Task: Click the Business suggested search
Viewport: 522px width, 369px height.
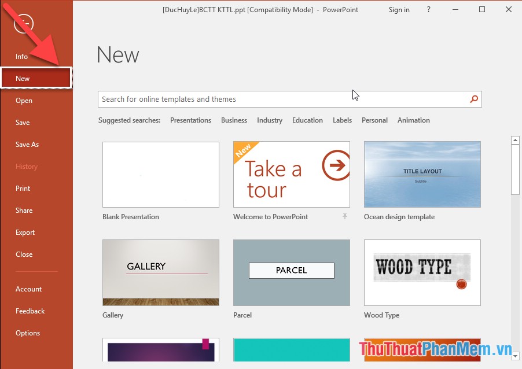Action: tap(234, 120)
